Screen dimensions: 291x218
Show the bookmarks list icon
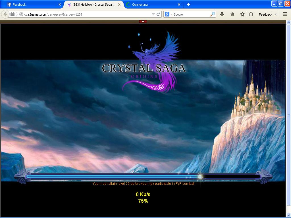[251, 14]
